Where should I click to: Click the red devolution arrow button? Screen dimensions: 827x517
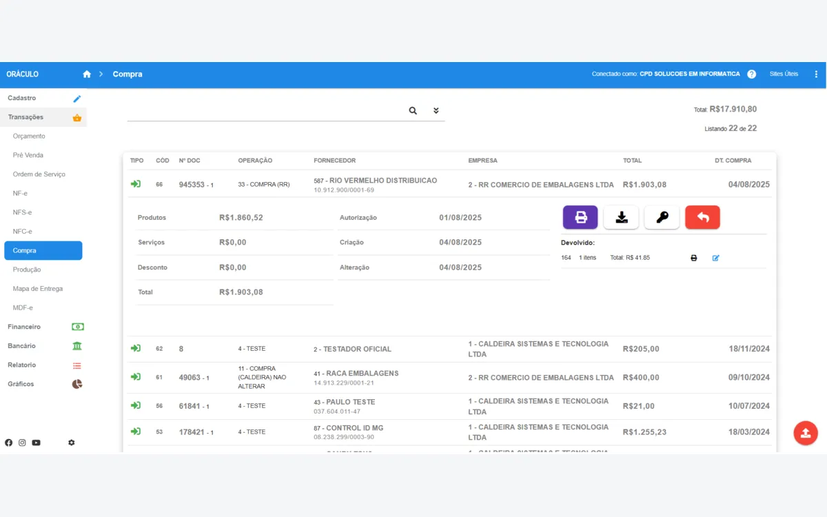click(x=702, y=216)
